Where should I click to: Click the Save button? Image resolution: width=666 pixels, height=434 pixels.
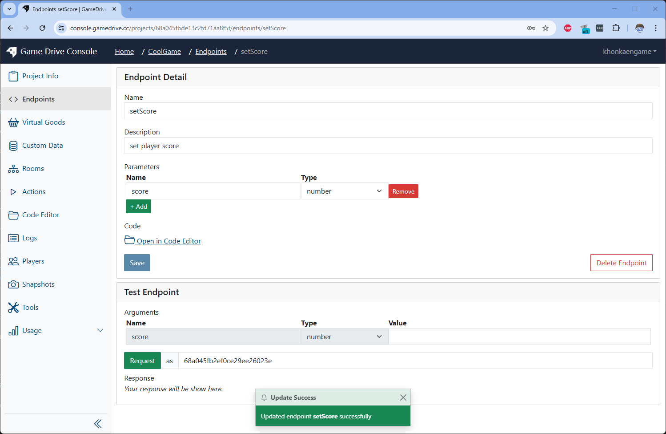137,263
